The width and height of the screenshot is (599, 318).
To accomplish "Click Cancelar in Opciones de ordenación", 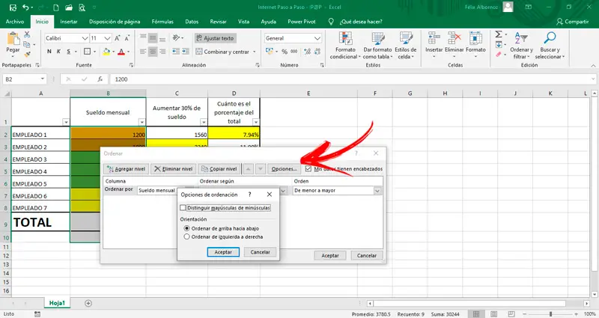I will pos(260,252).
